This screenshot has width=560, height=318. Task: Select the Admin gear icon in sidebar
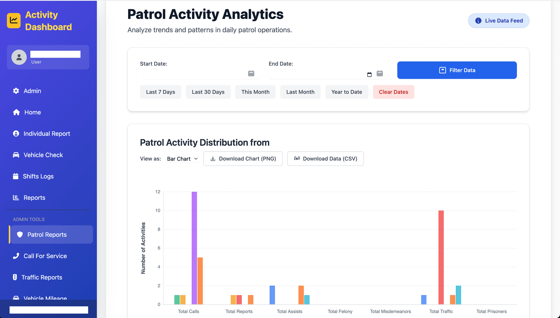[x=16, y=91]
